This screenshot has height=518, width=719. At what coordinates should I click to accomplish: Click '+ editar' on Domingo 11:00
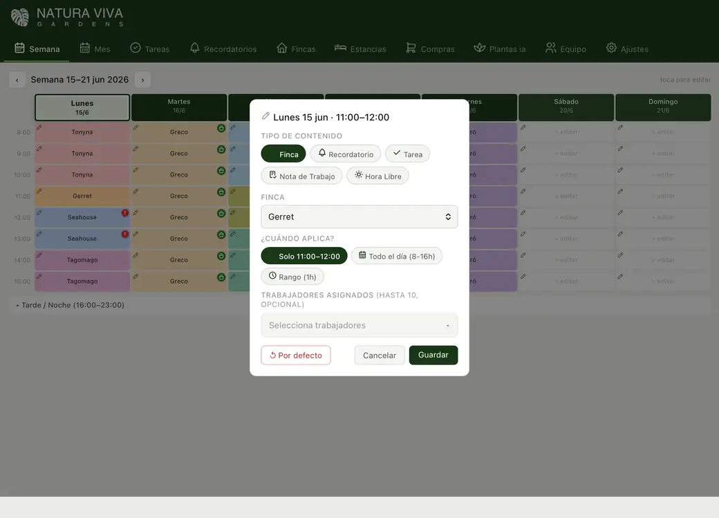click(x=663, y=196)
